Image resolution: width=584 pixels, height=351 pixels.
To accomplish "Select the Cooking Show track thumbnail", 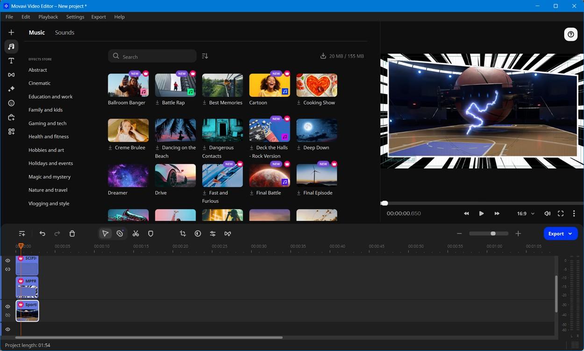I will pos(317,85).
